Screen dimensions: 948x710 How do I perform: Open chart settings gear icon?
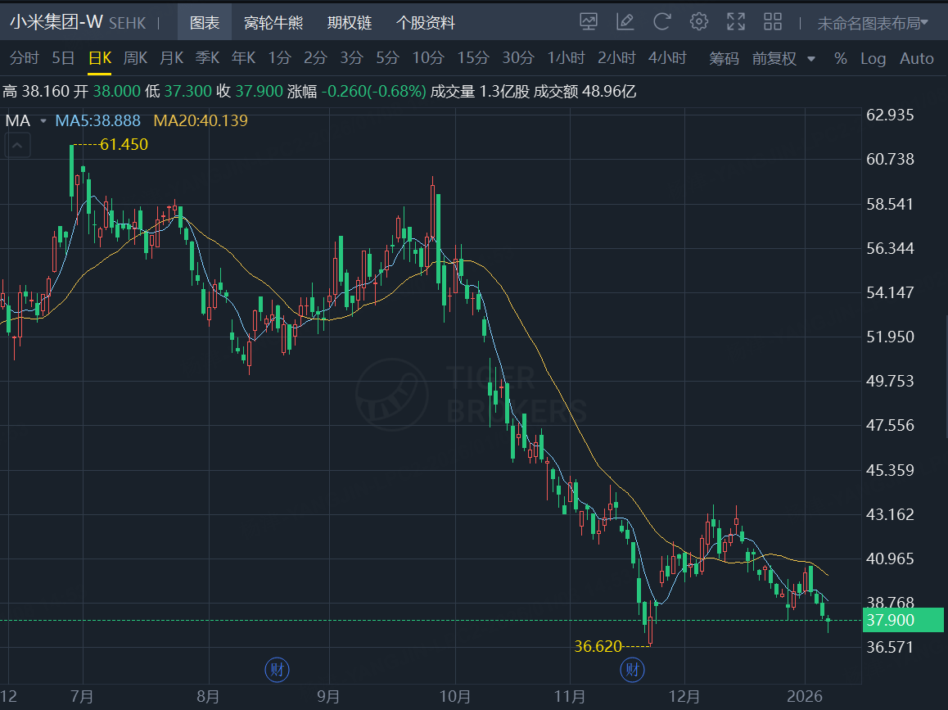pyautogui.click(x=699, y=22)
